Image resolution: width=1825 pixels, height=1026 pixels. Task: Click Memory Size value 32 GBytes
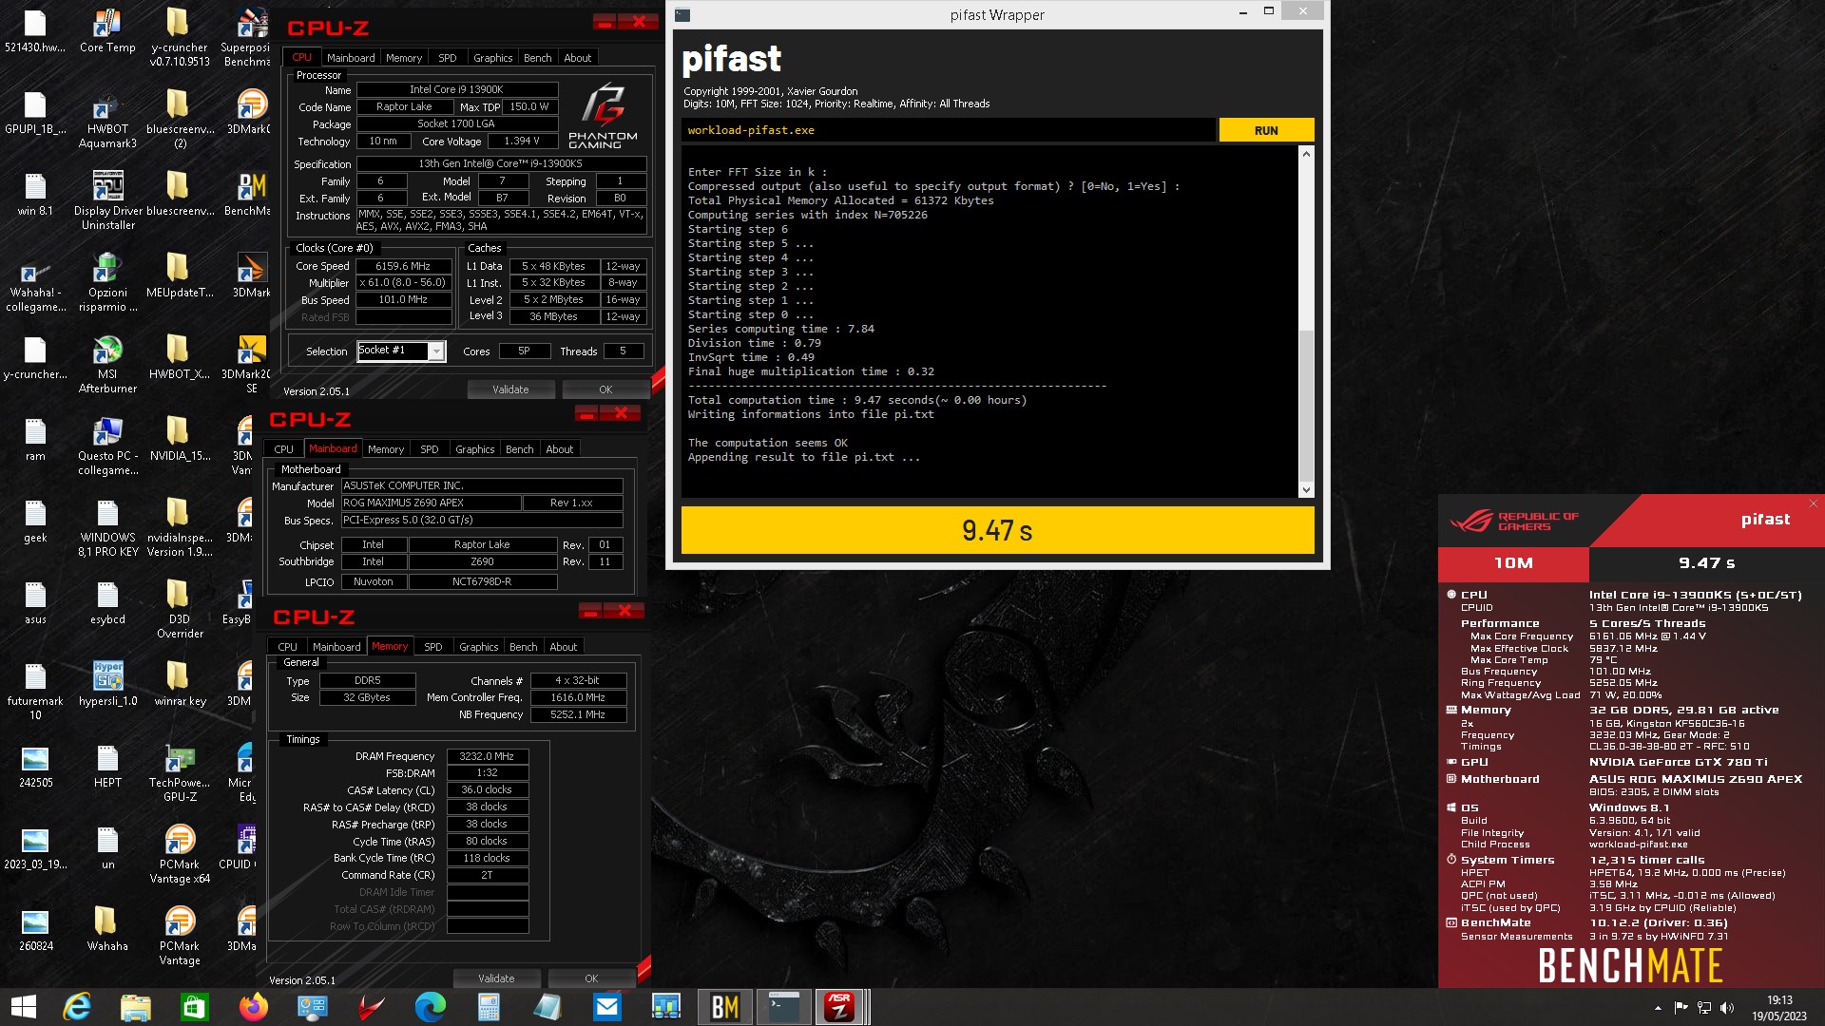367,697
